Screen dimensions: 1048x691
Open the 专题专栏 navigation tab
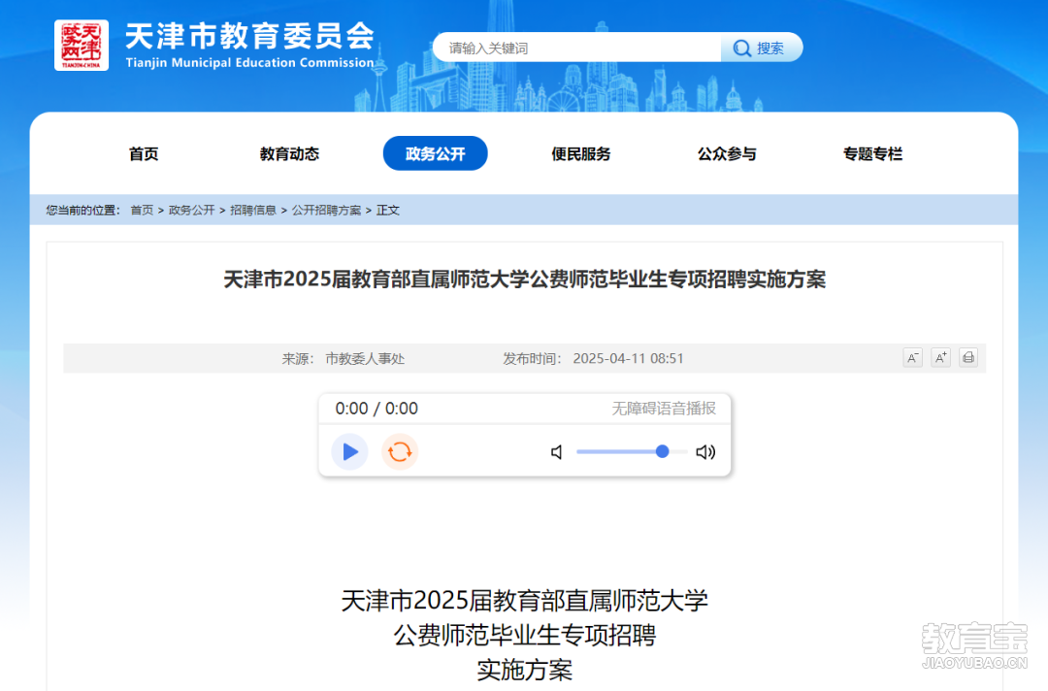[873, 153]
